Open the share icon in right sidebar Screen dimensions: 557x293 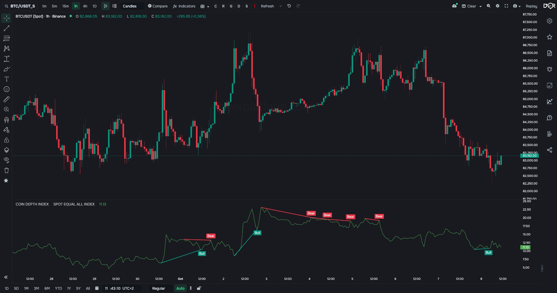coord(550,150)
